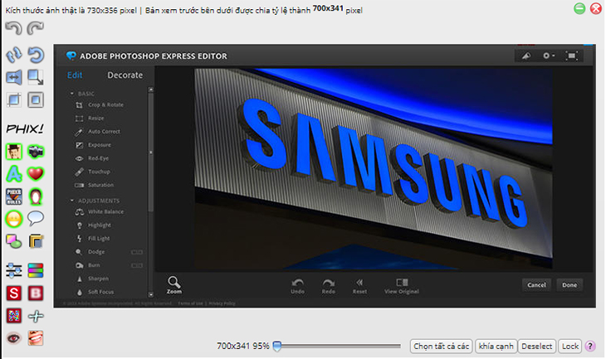This screenshot has height=359, width=606.
Task: Click the yellow smiley face icon
Action: click(14, 219)
